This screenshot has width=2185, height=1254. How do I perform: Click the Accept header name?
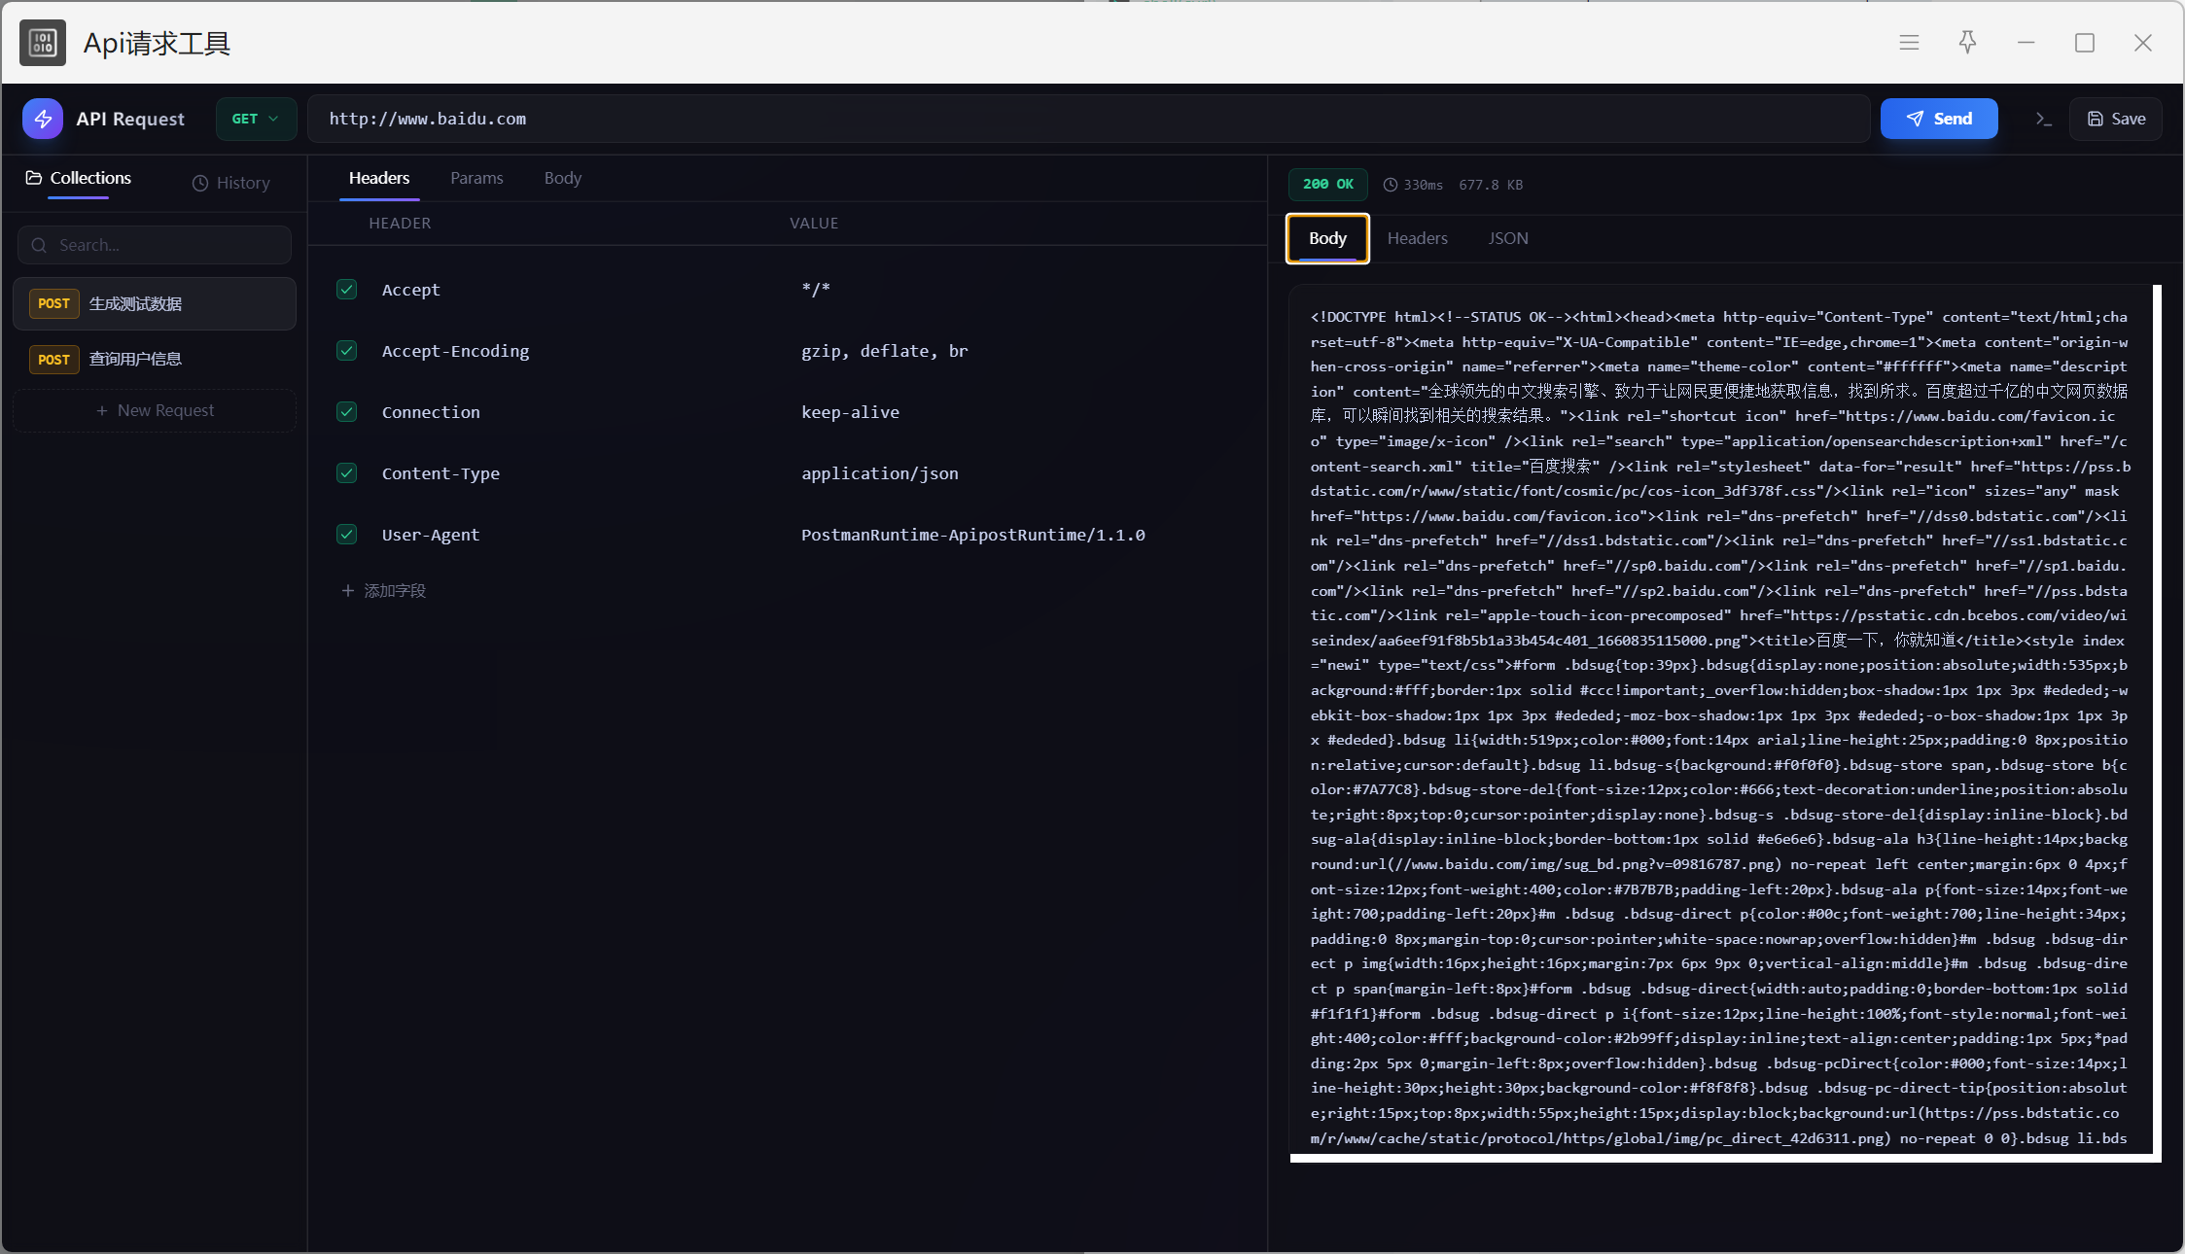[411, 290]
